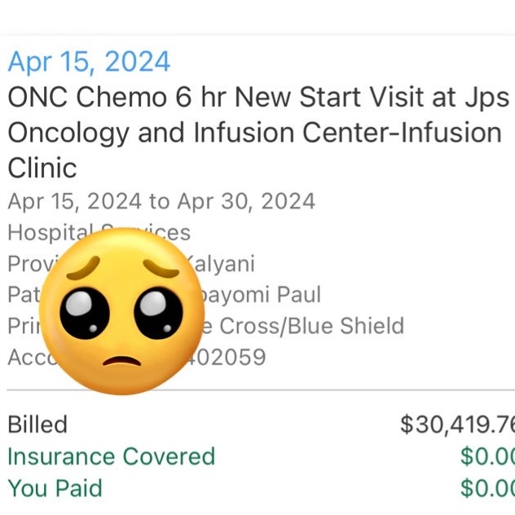Screen dimensions: 515x515
Task: Tap the Hospital Services line
Action: (99, 232)
